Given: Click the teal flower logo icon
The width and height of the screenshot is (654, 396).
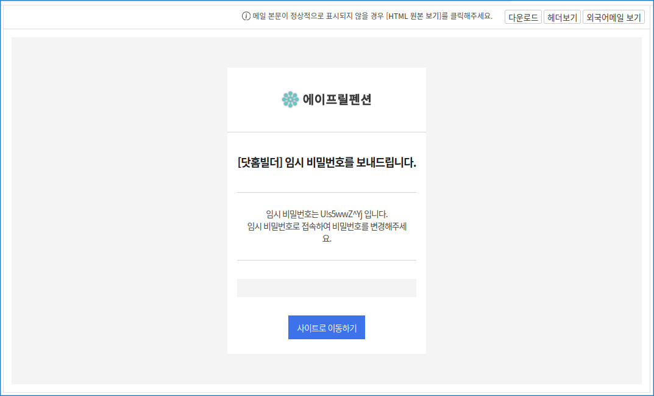Looking at the screenshot, I should click(290, 99).
